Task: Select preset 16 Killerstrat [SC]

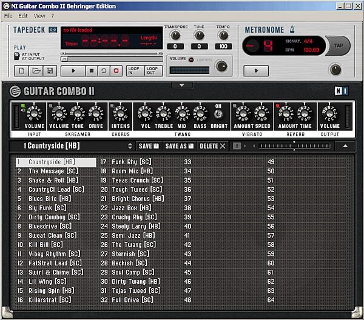Action: pos(56,300)
